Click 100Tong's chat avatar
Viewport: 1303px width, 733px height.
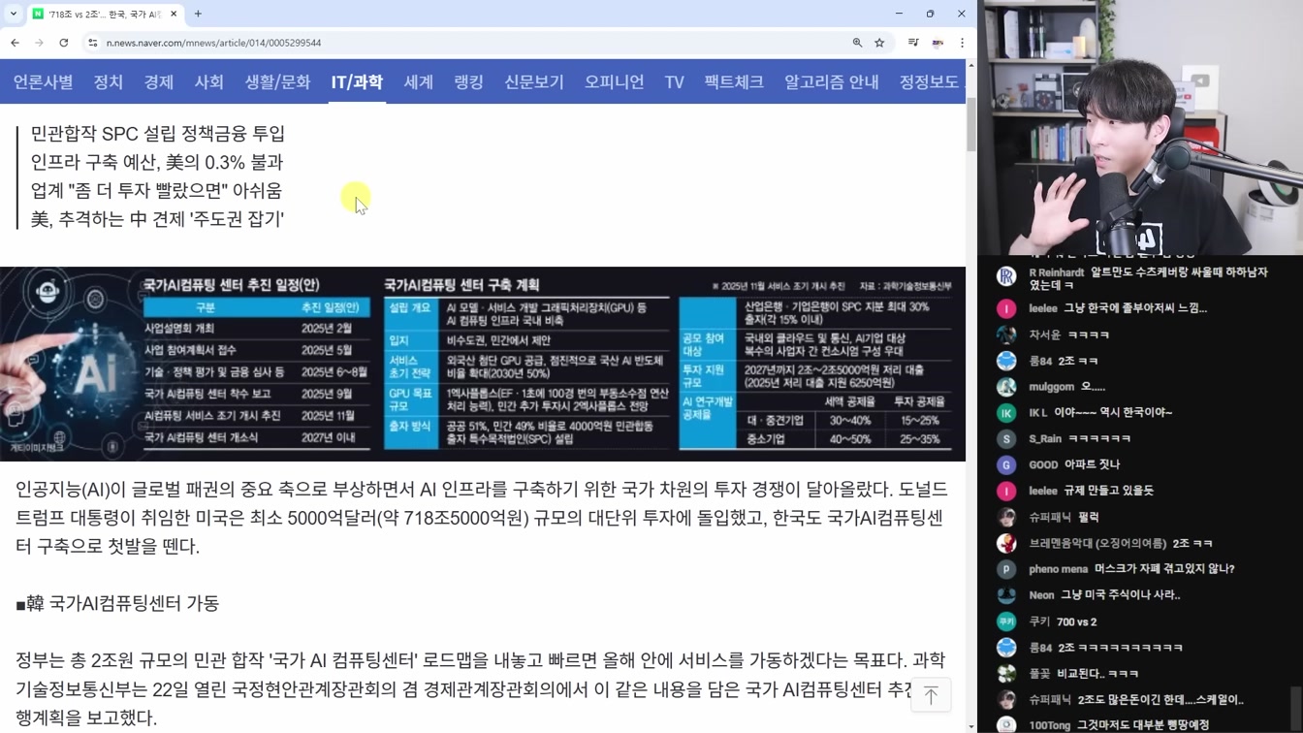[x=1006, y=725]
